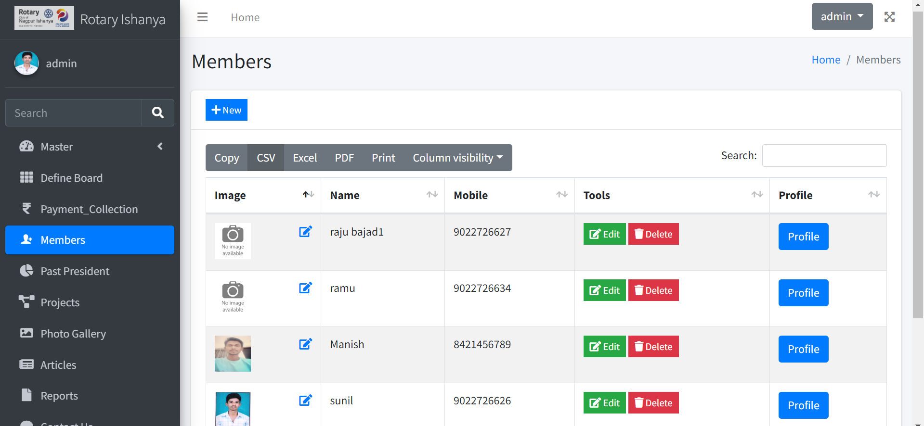Open the admin user dropdown
The image size is (924, 426).
tap(842, 17)
